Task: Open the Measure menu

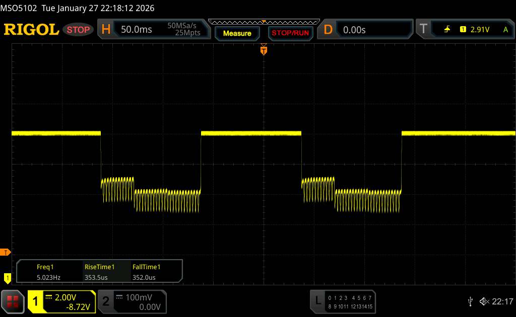Action: pyautogui.click(x=237, y=33)
